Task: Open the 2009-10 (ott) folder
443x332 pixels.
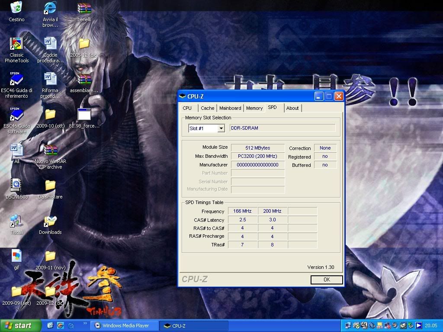Action: (50, 114)
